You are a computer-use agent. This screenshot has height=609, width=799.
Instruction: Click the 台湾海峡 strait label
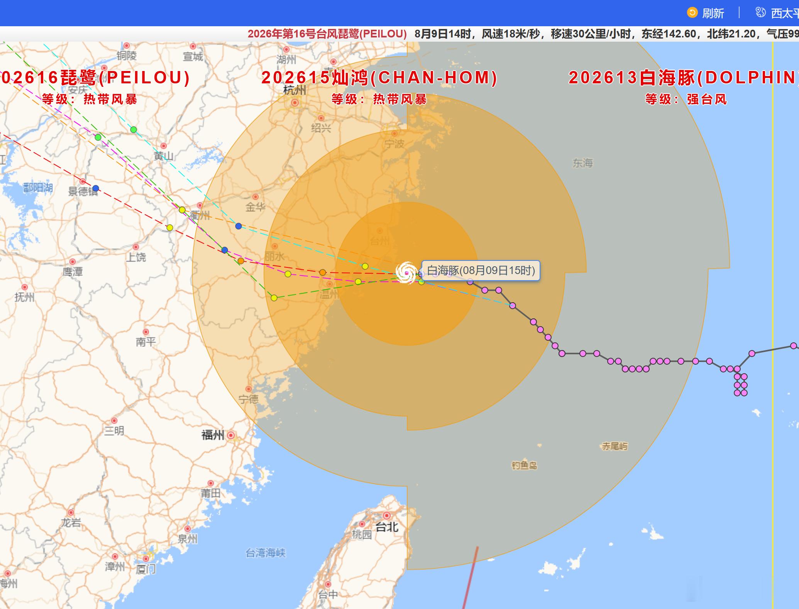pos(266,553)
